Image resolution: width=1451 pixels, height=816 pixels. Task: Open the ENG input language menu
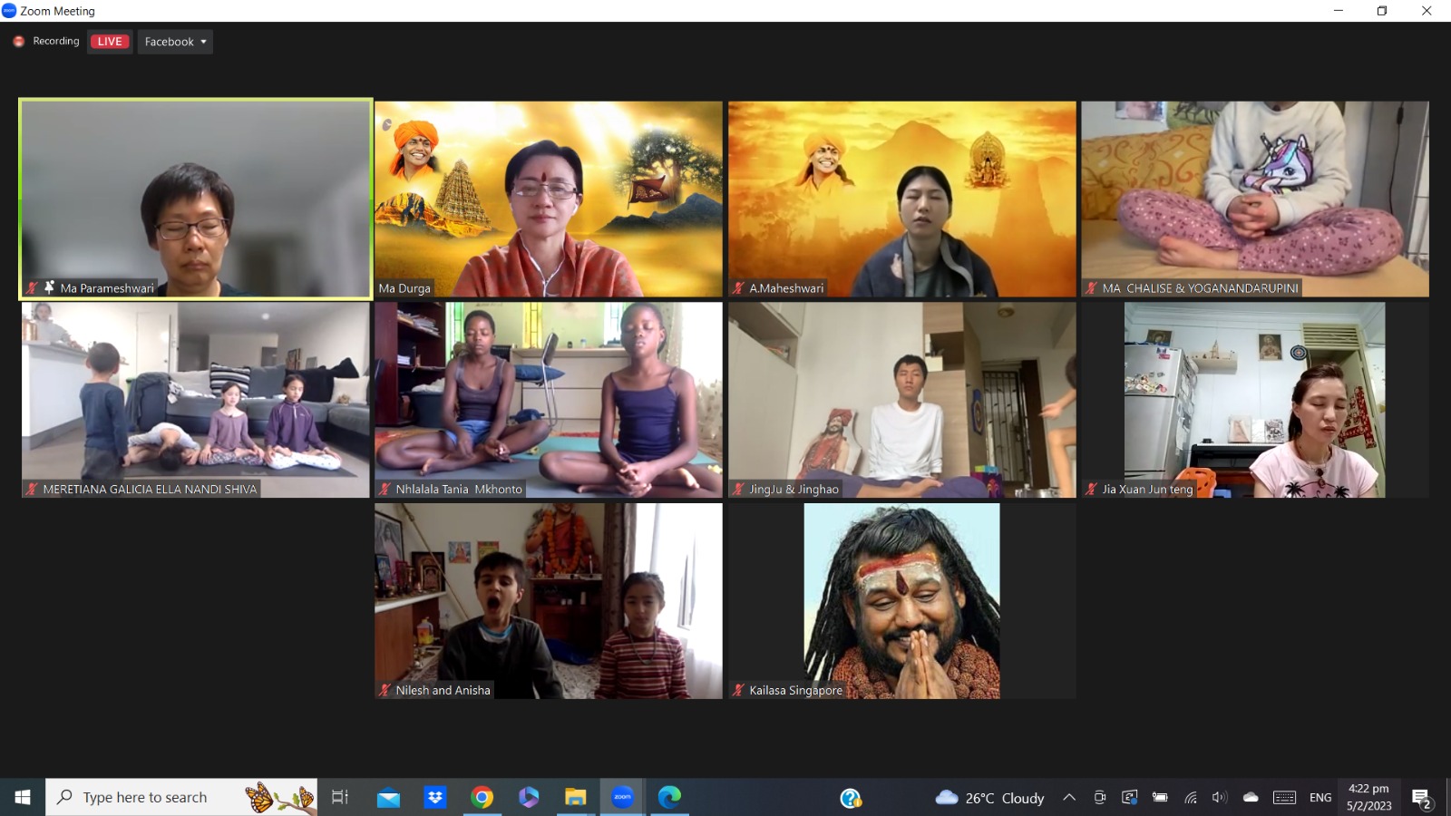pos(1320,798)
